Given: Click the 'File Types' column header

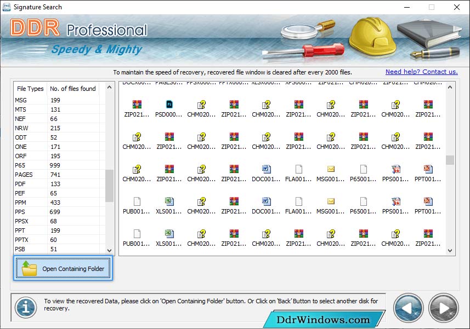Looking at the screenshot, I should (x=30, y=89).
